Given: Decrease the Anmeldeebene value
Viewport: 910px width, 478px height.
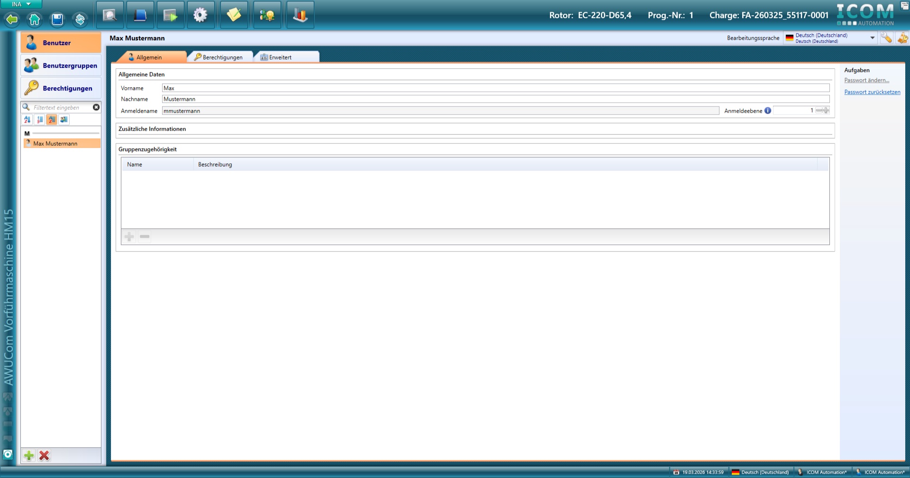Looking at the screenshot, I should click(x=819, y=110).
